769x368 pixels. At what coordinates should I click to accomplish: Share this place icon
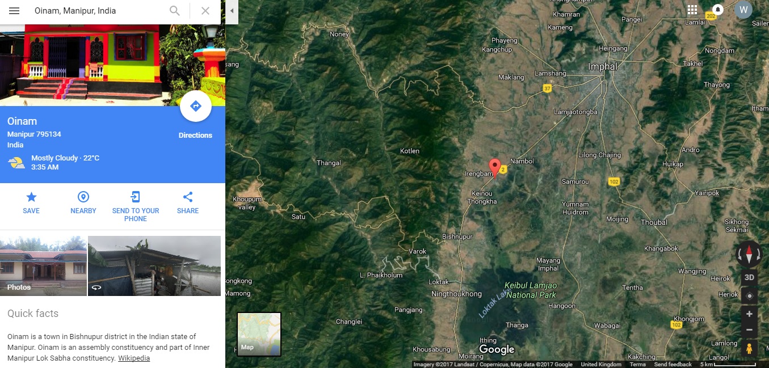pos(188,197)
